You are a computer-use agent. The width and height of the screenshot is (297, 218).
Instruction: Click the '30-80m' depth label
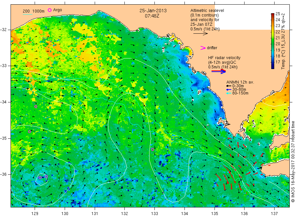239,90
